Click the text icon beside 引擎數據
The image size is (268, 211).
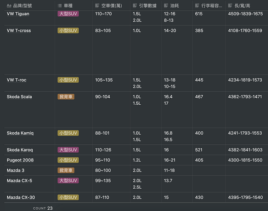pos(135,6)
